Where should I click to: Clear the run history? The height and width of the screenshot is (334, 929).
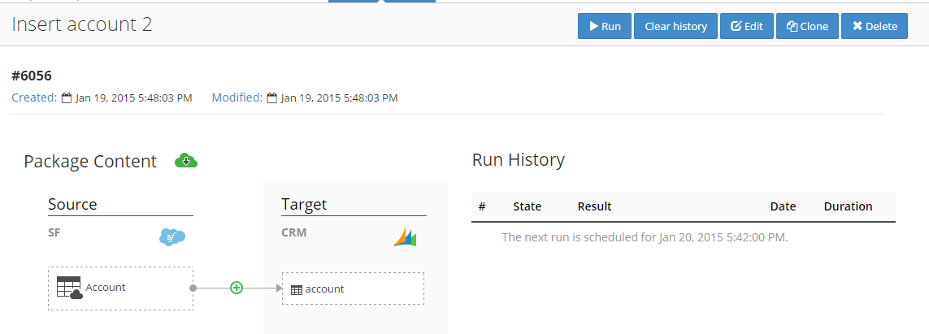pos(675,26)
